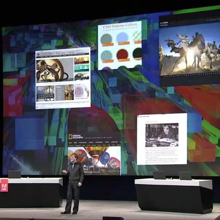Click the filmstrip below the camel photo
This screenshot has width=220, height=220.
point(191,75)
